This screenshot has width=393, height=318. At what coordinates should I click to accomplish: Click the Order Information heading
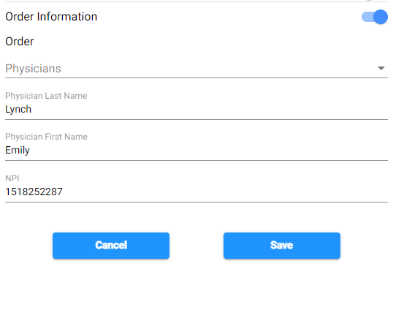[x=51, y=17]
